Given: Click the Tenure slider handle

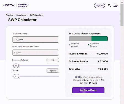Looking at the screenshot, I should click(x=17, y=76).
